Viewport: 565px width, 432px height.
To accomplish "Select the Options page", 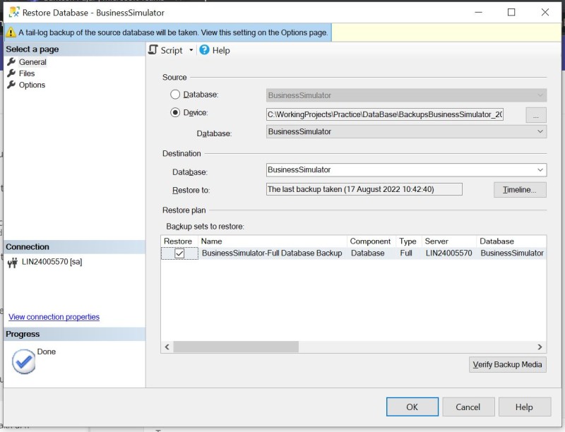I will [x=32, y=85].
